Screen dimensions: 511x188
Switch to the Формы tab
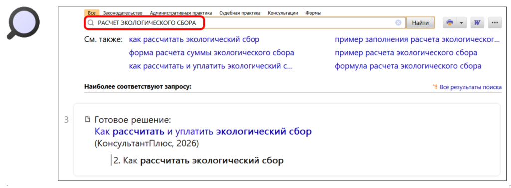(x=313, y=13)
